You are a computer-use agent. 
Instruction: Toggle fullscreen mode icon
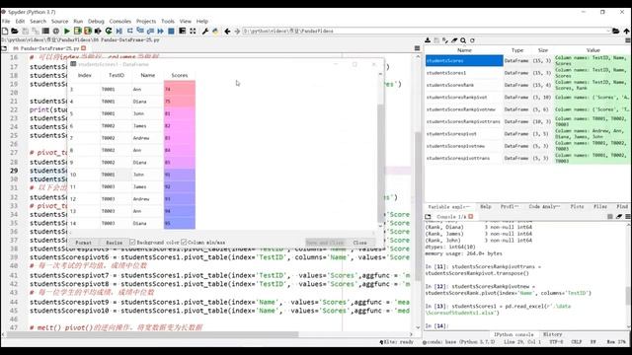193,31
